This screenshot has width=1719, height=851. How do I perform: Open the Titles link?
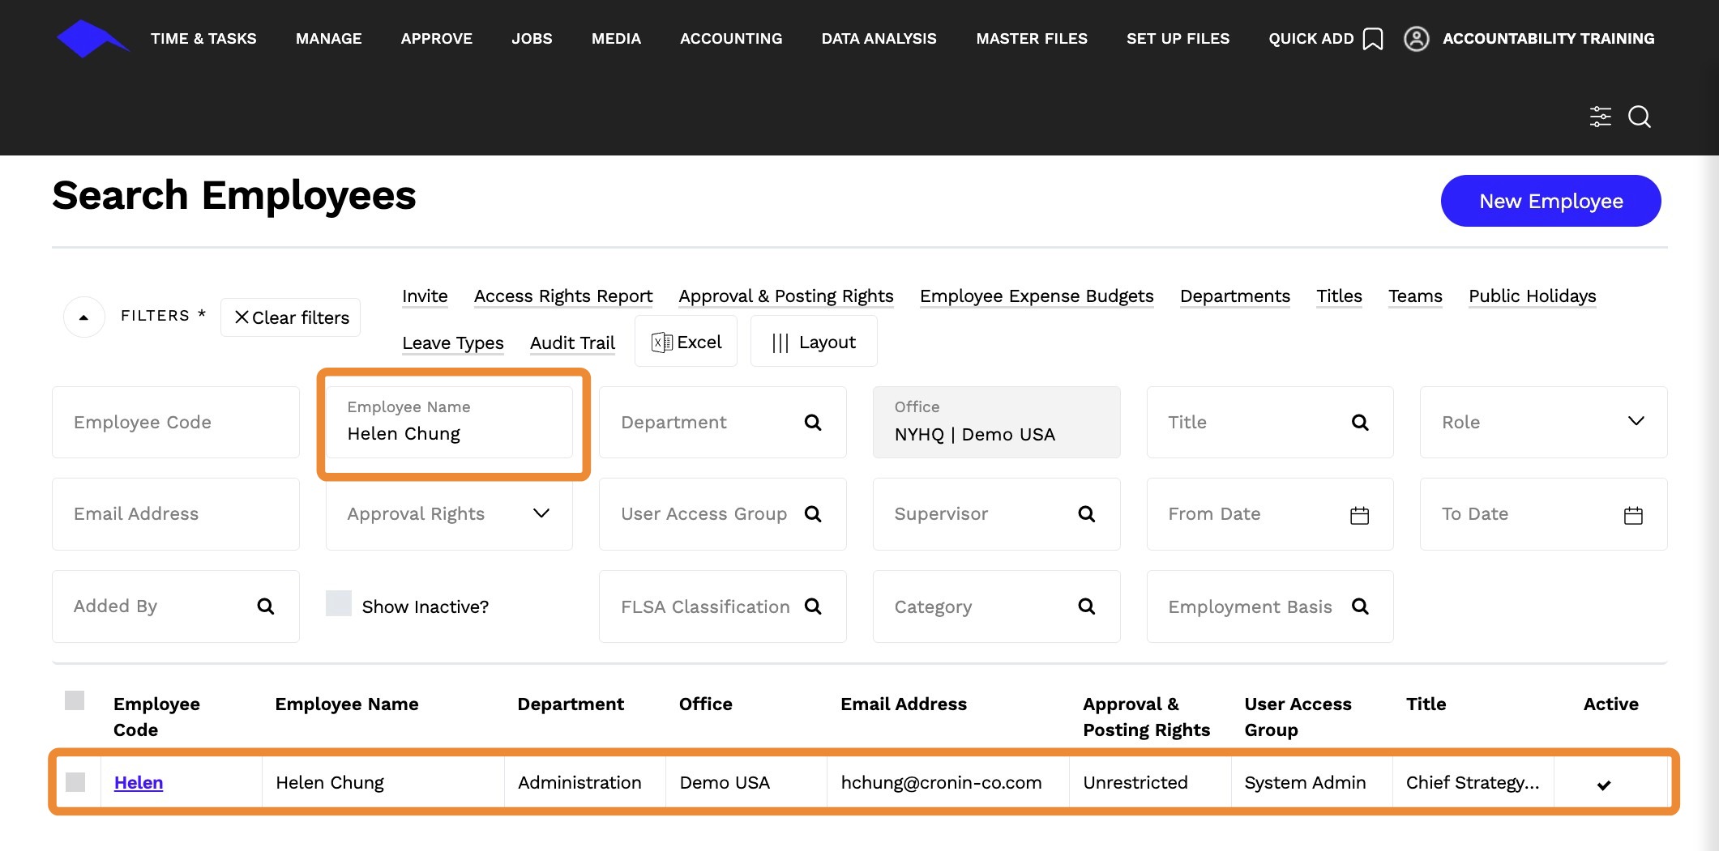(1339, 296)
